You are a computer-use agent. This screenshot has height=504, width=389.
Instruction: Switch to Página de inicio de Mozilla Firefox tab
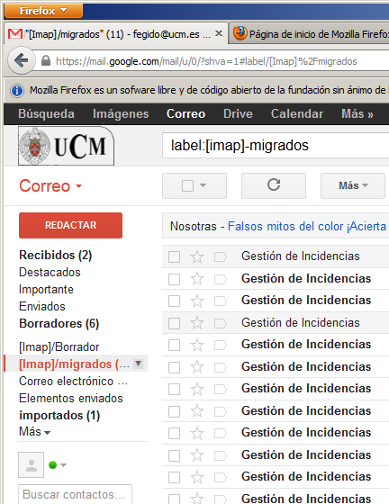311,34
